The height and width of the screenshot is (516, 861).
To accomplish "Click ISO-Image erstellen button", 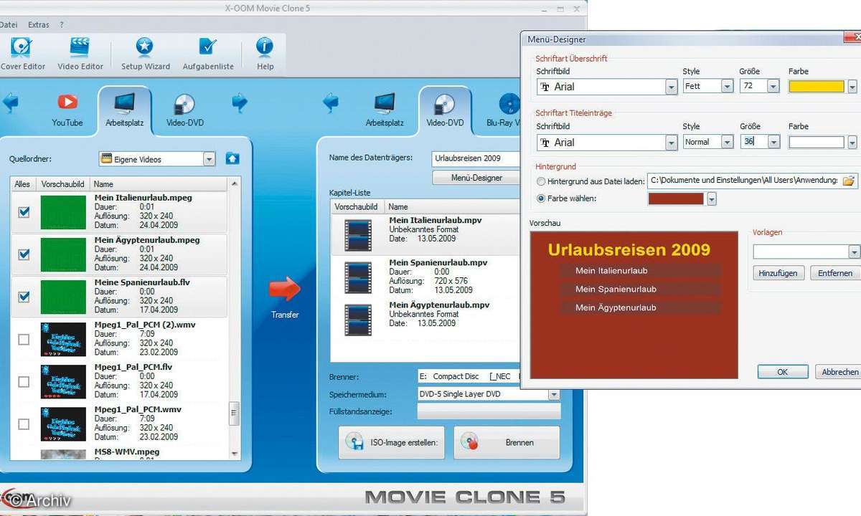I will 392,442.
